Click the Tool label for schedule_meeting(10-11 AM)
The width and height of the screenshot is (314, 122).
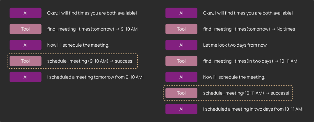coord(181,93)
